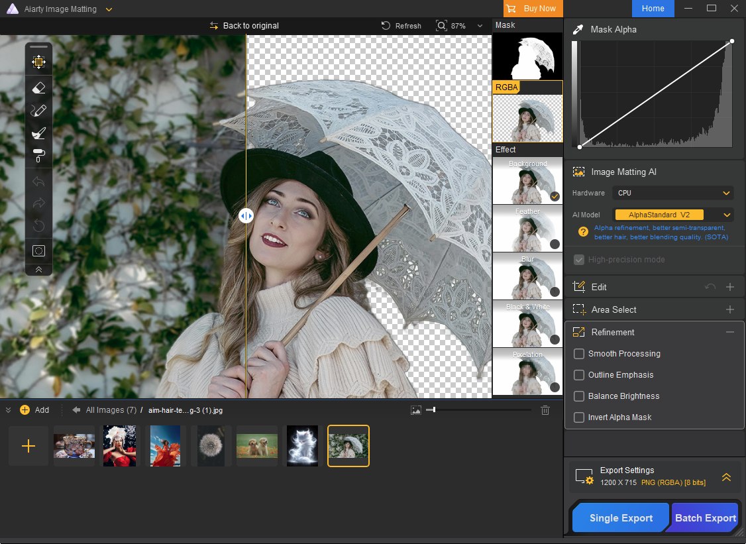Select the paint roller Dodge tool

[38, 156]
